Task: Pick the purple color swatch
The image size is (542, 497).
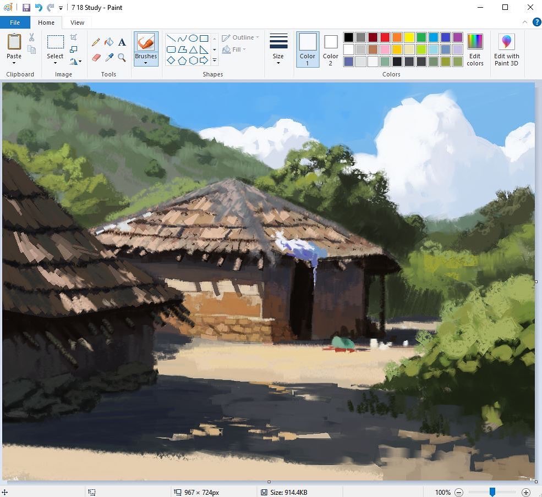Action: pyautogui.click(x=458, y=37)
